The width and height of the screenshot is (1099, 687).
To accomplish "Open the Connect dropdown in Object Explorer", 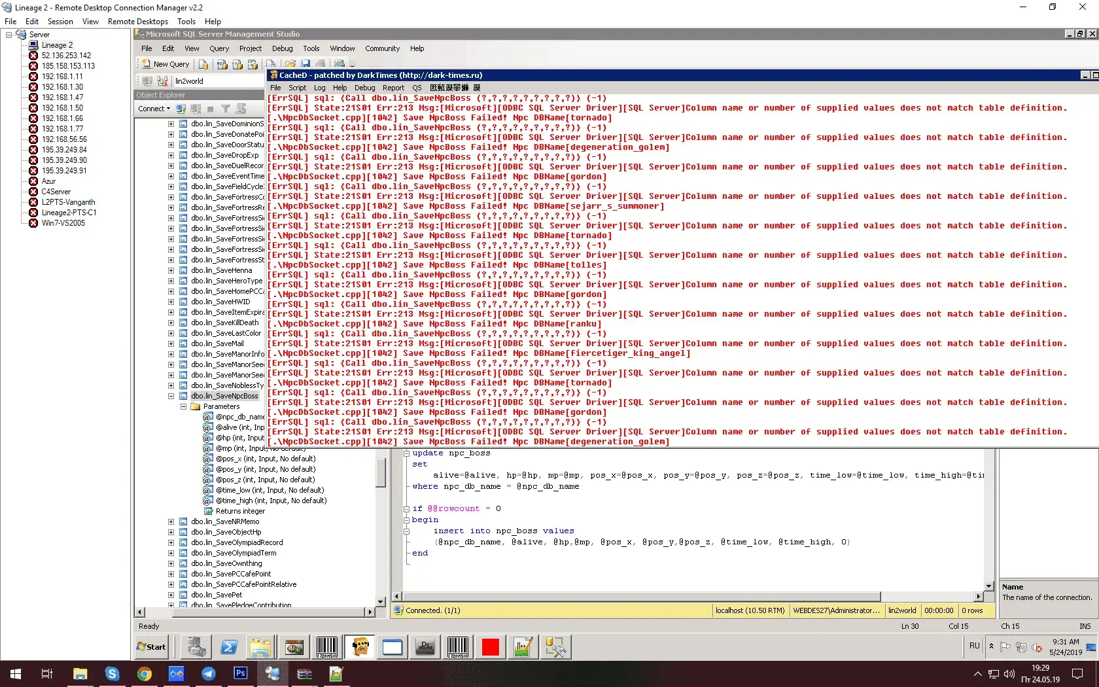I will pyautogui.click(x=154, y=109).
